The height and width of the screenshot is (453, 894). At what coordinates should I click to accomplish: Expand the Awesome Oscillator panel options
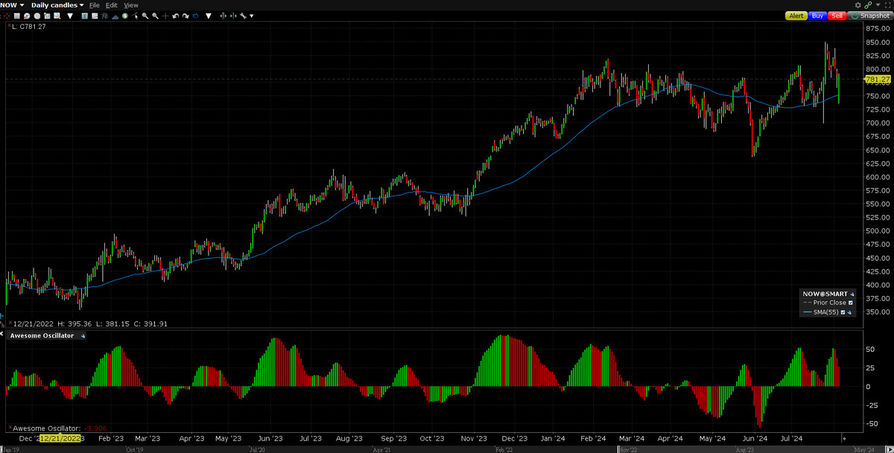pos(83,337)
